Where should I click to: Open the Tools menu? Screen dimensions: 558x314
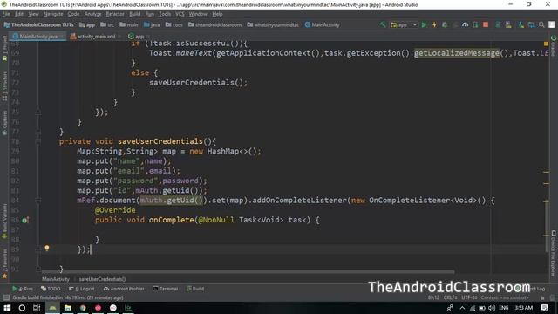point(165,14)
